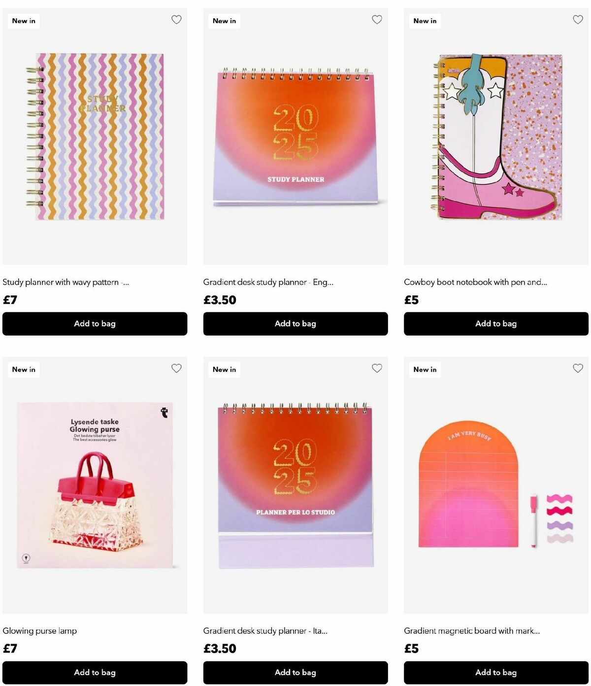Favorite the gradient magnetic board via heart
The image size is (591, 686).
(578, 368)
